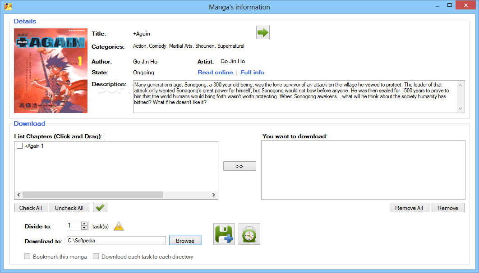Image resolution: width=479 pixels, height=273 pixels.
Task: Open the Read online link
Action: click(215, 73)
